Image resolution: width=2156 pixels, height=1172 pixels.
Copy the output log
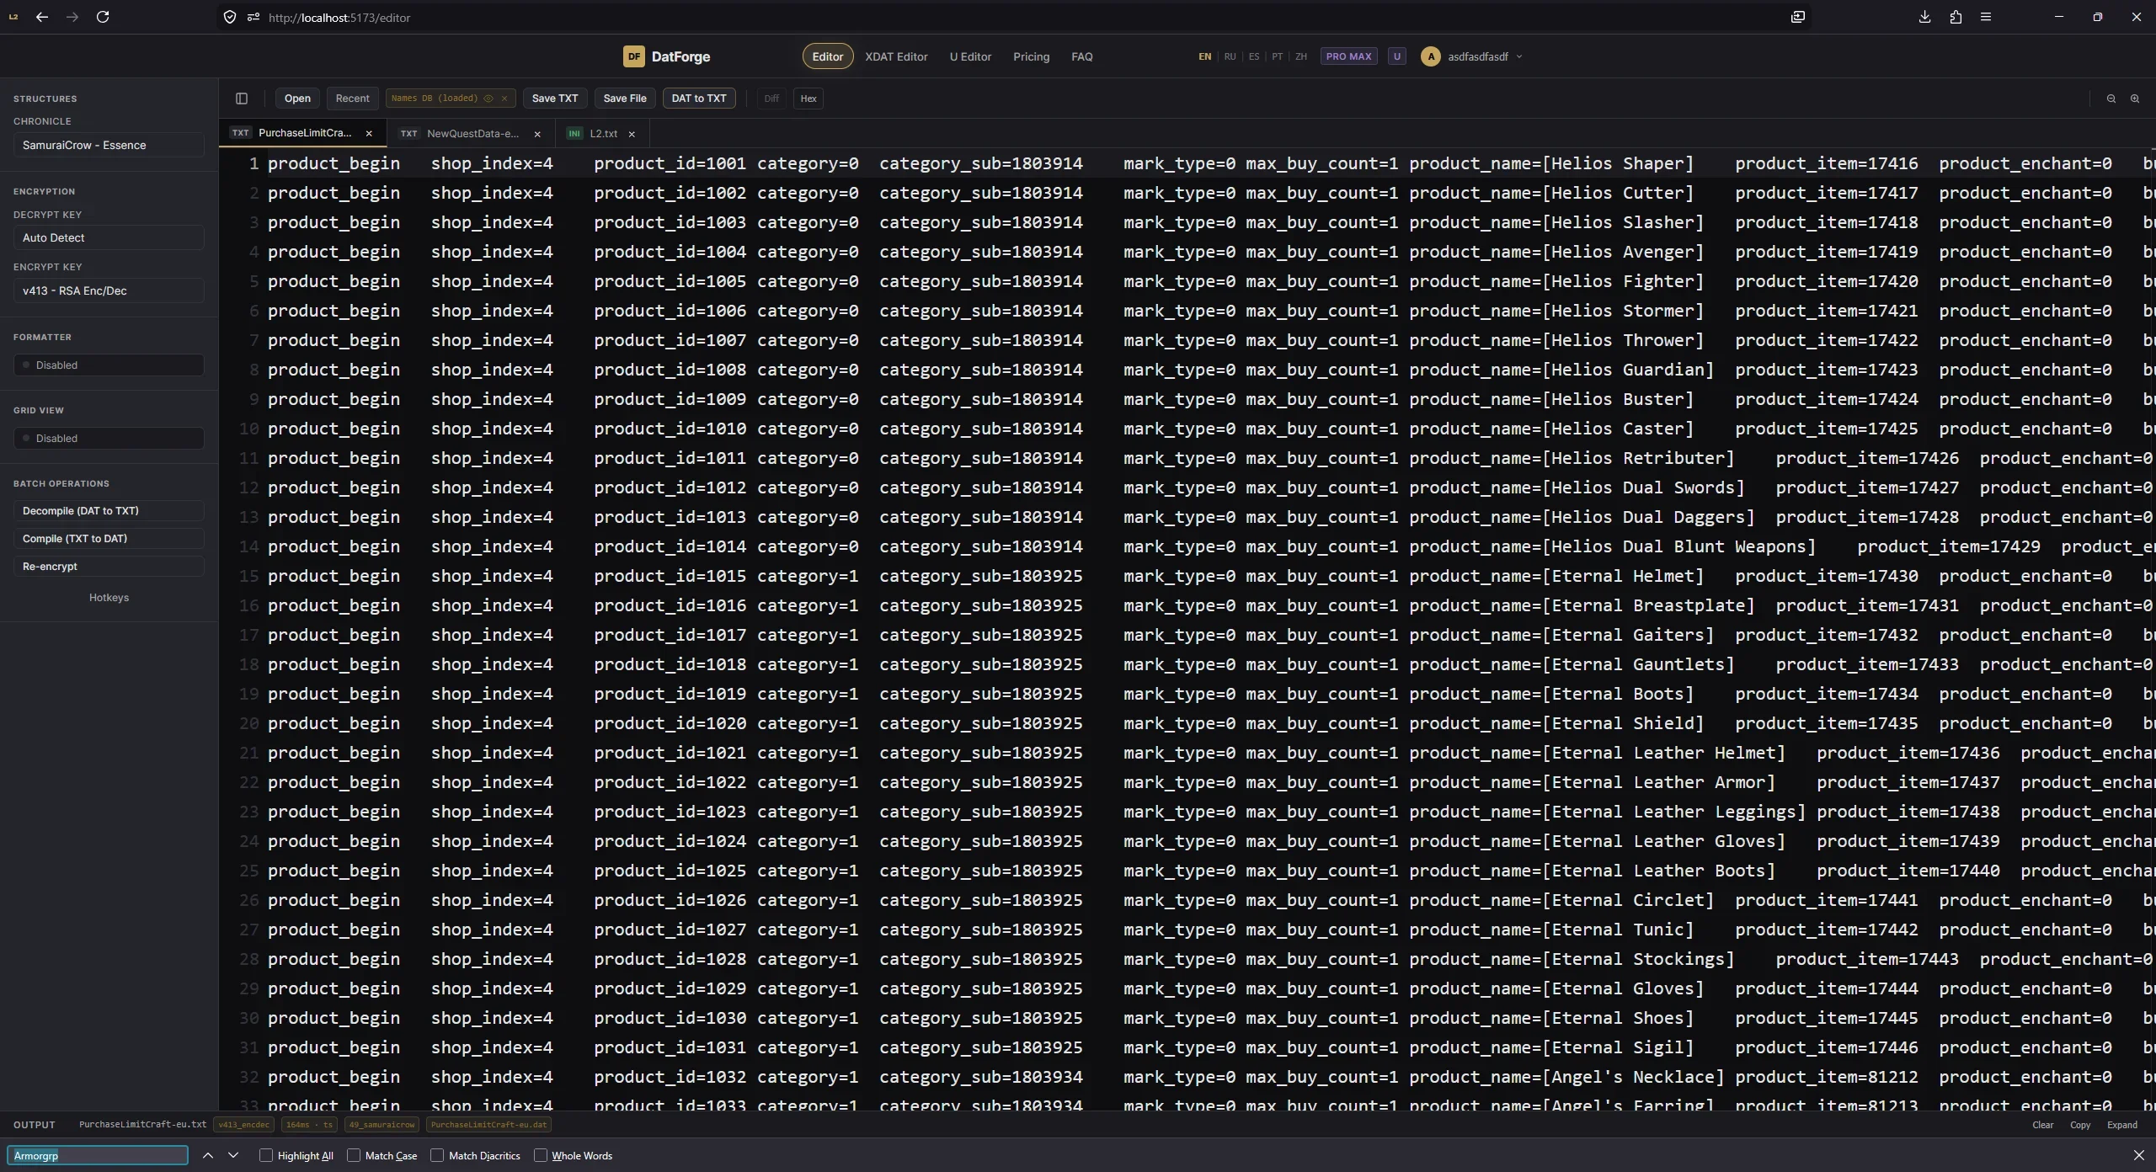click(2080, 1125)
